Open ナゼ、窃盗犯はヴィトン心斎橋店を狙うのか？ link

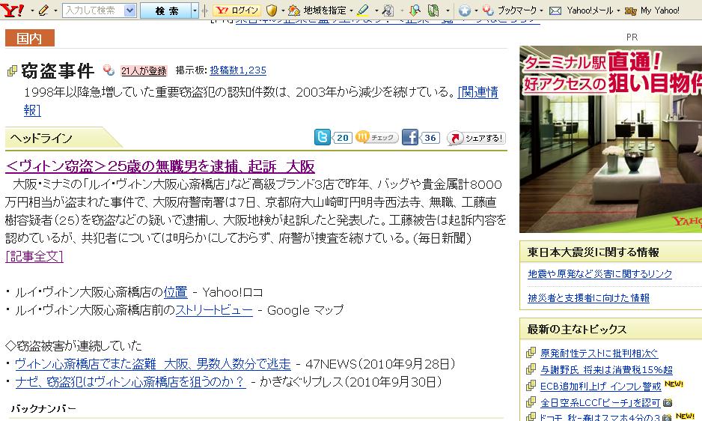[130, 381]
